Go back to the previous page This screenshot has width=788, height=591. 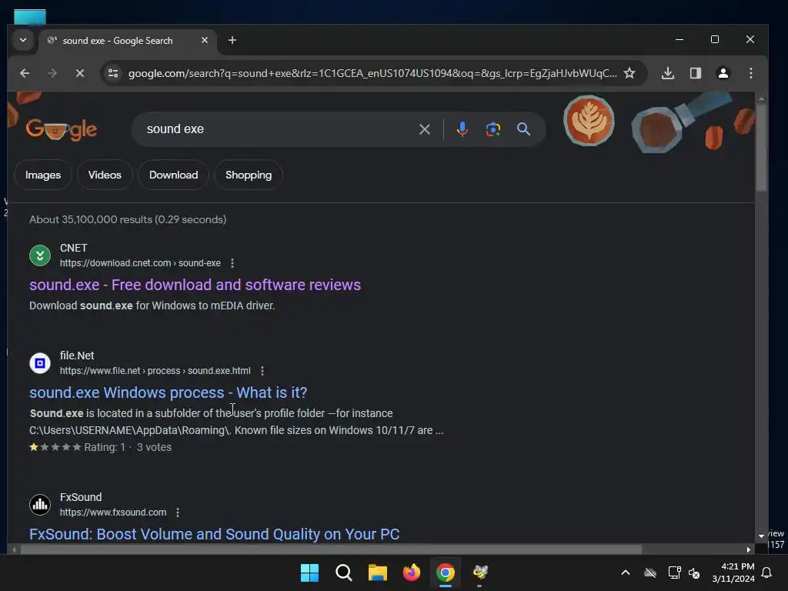click(25, 73)
